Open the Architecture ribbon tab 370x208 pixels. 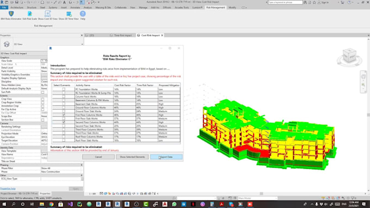point(17,8)
